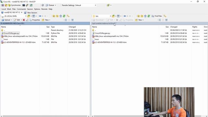This screenshot has width=208, height=117.
Task: Click the local panel home directory icon
Action: click(61, 16)
